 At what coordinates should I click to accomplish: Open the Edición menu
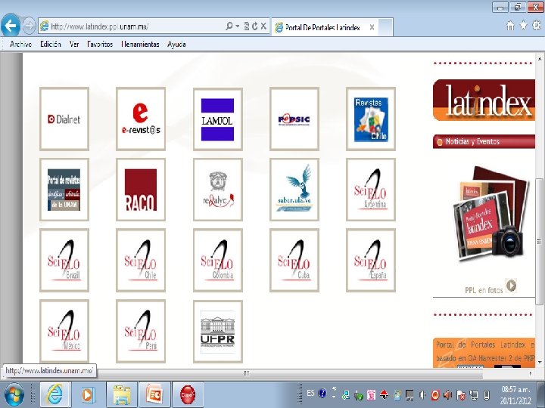(x=51, y=44)
